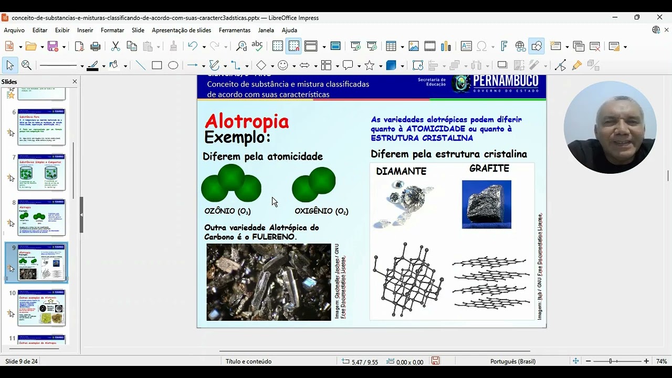
Task: Click the 74% zoom percentage
Action: 661,361
